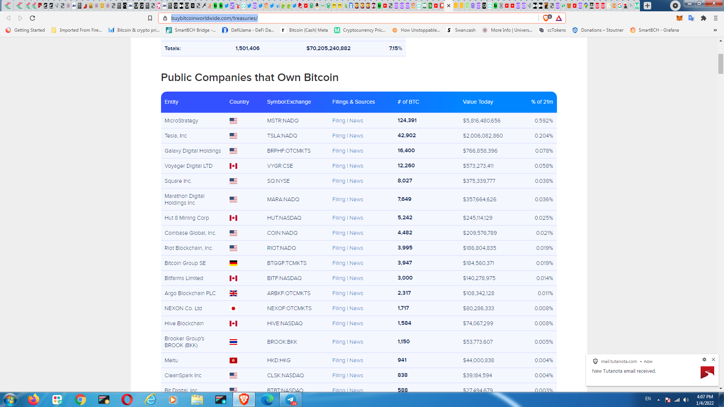Show hidden system tray icons
Screen dimensions: 724x407
(658, 400)
